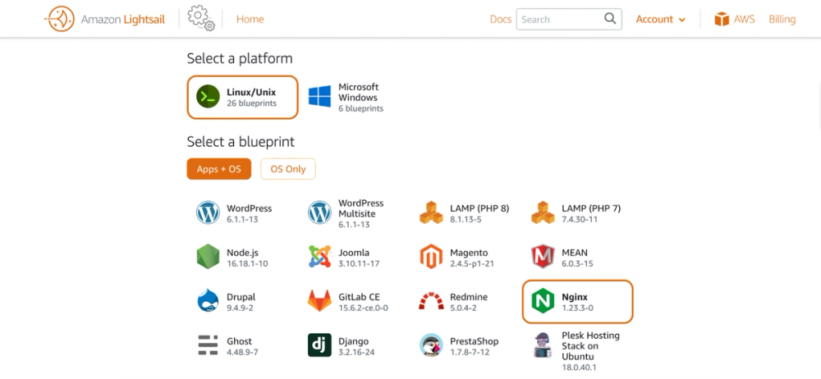This screenshot has height=379, width=821.
Task: Choose the Django dj icon
Action: (x=319, y=345)
